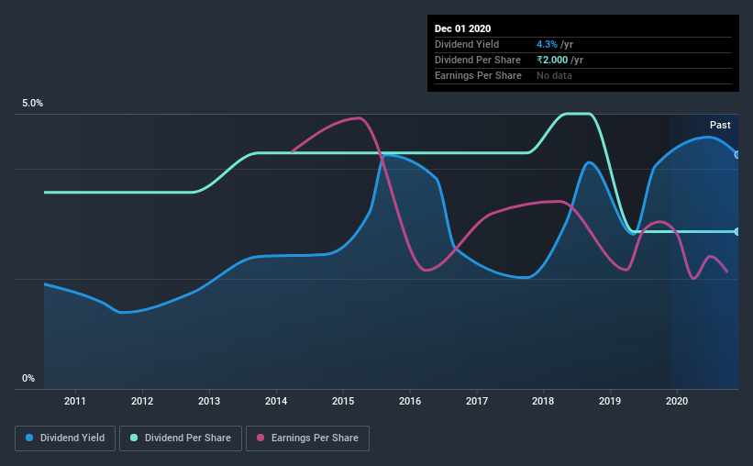753x466 pixels.
Task: Click the 4.3% dividend yield tooltip value
Action: pyautogui.click(x=547, y=44)
